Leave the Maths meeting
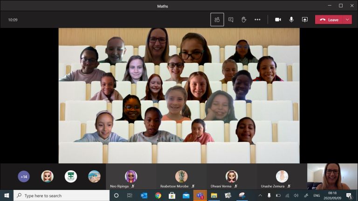The width and height of the screenshot is (358, 201). pos(329,20)
